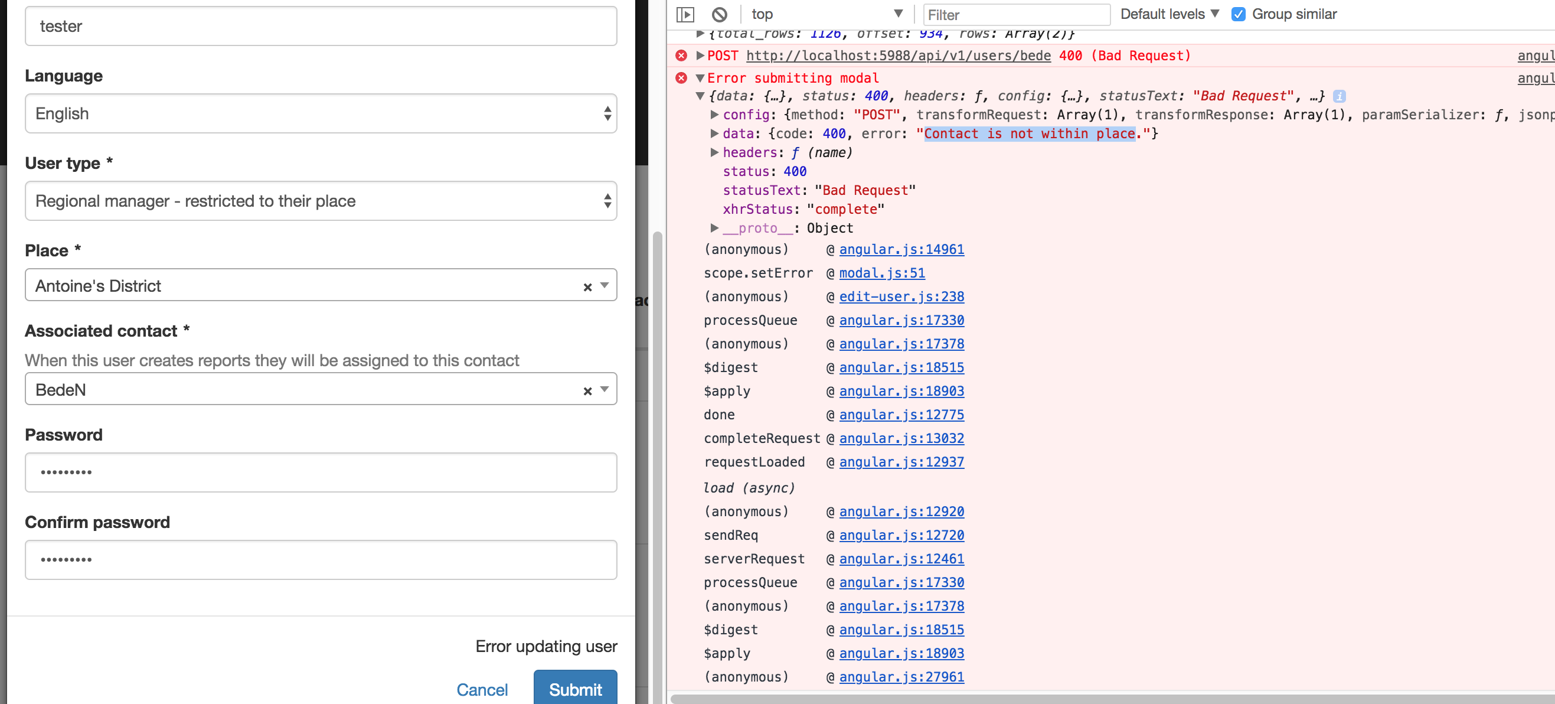Toggle the console sidebar panel icon

coord(685,14)
